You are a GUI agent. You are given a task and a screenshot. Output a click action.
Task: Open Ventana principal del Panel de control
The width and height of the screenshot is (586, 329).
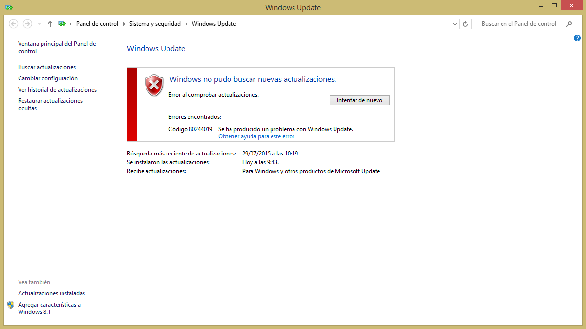click(x=57, y=47)
